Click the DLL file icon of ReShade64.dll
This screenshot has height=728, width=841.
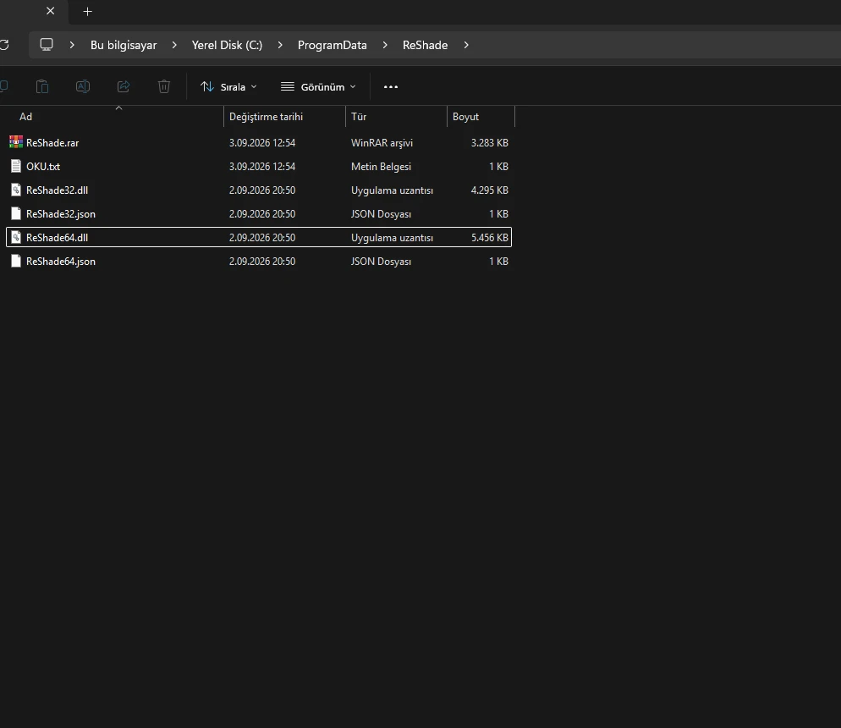(x=16, y=237)
